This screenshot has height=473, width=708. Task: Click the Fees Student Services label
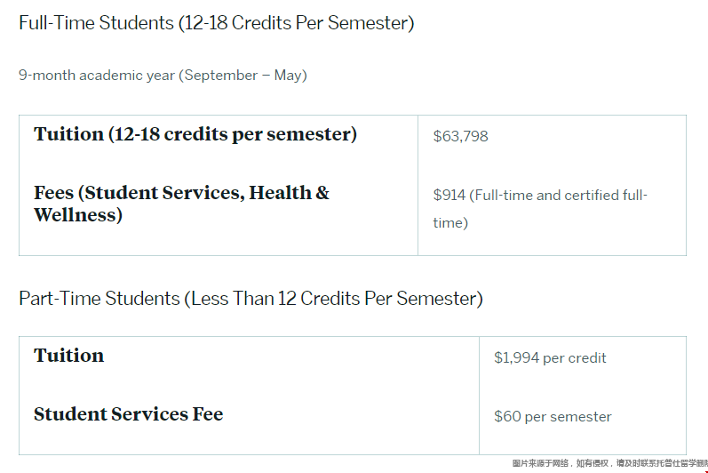181,204
